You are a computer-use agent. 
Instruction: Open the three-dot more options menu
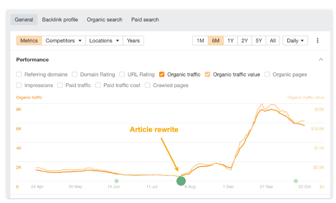tap(317, 40)
